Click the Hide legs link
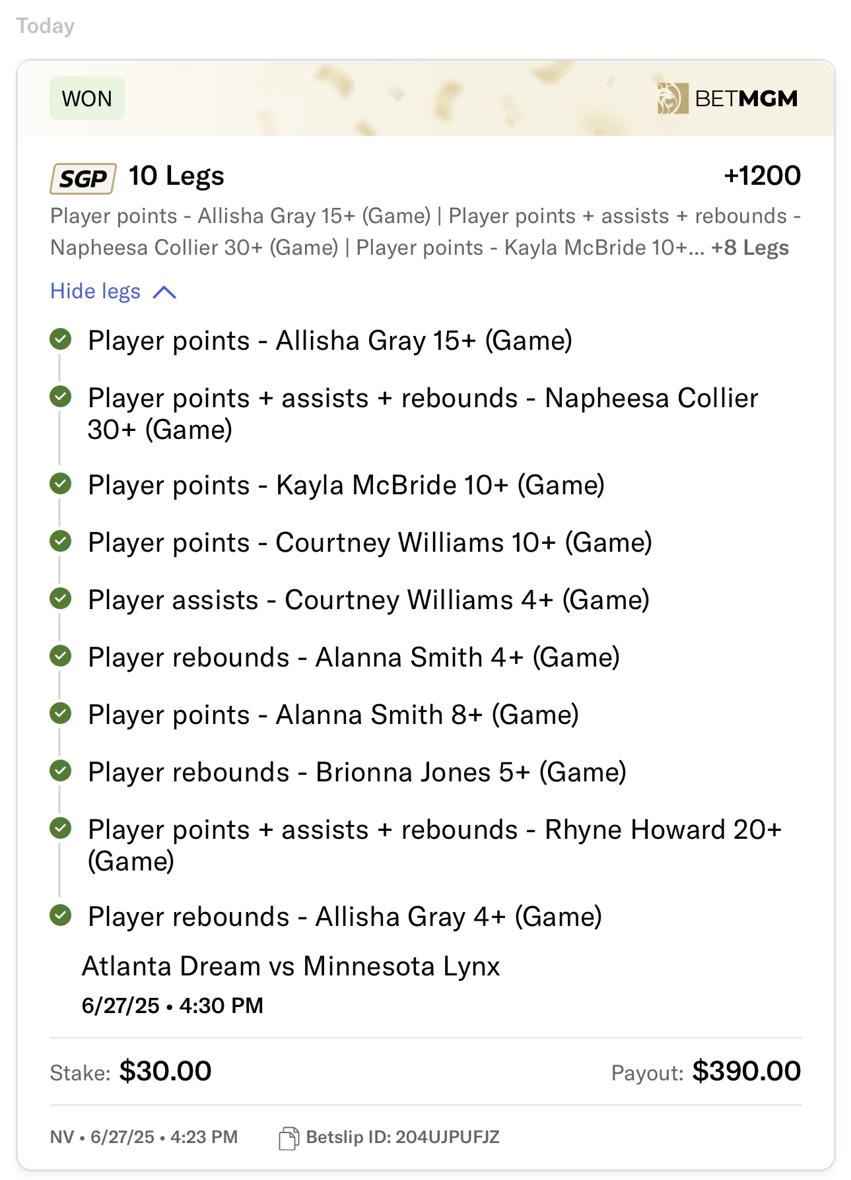851x1180 pixels. tap(96, 291)
